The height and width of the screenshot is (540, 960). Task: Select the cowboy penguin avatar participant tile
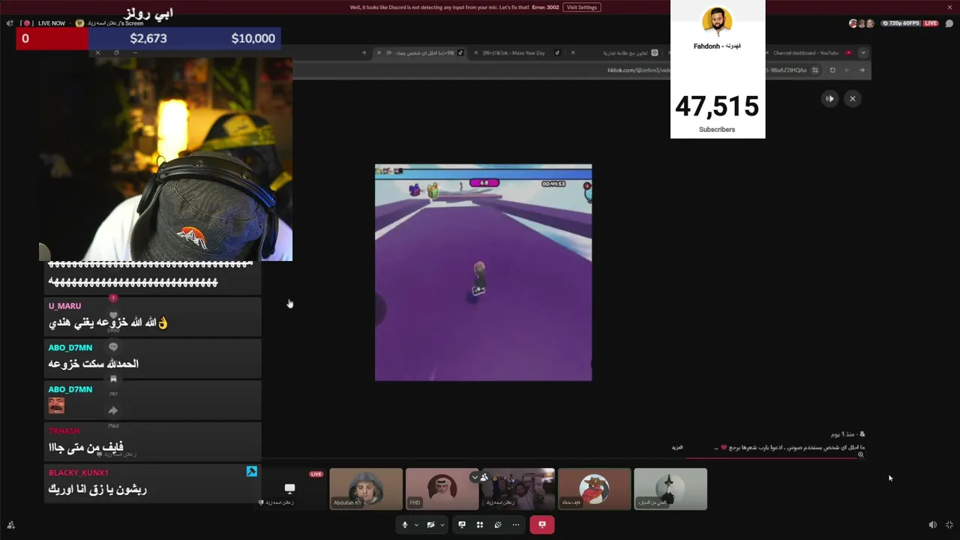coord(594,489)
